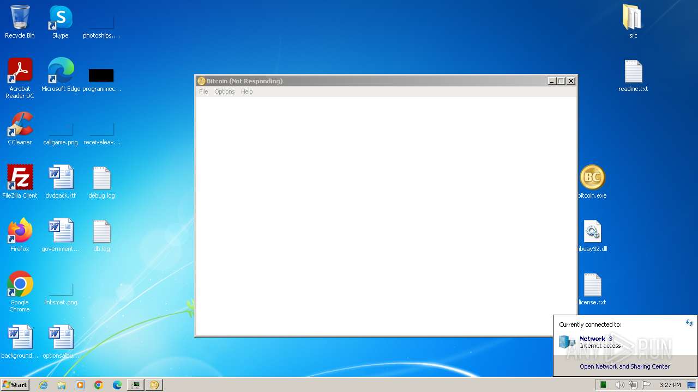698x392 pixels.
Task: Select the CCleaner desktop shortcut
Action: click(20, 128)
